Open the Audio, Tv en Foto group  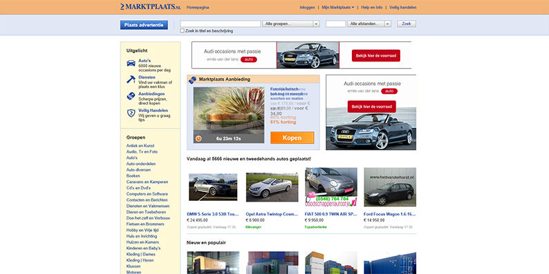click(142, 152)
